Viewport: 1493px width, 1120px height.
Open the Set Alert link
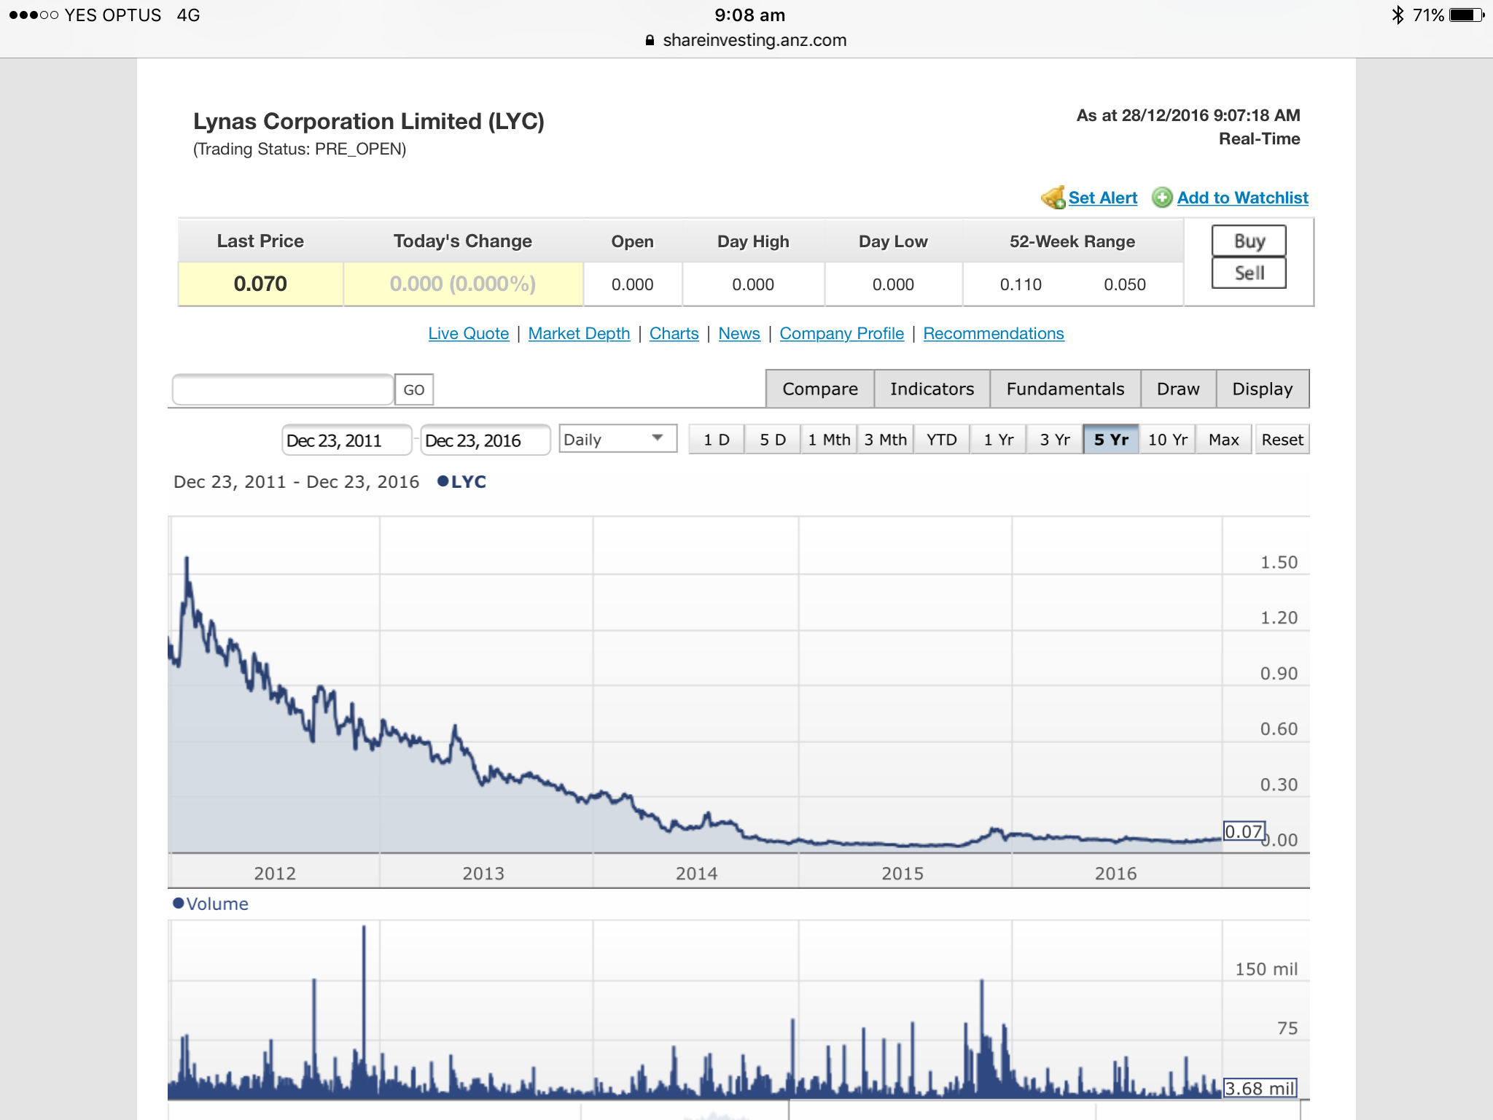click(x=1102, y=198)
